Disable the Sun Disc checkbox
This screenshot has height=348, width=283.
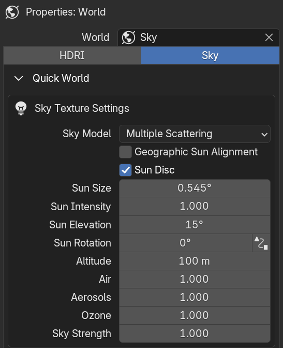coord(126,170)
